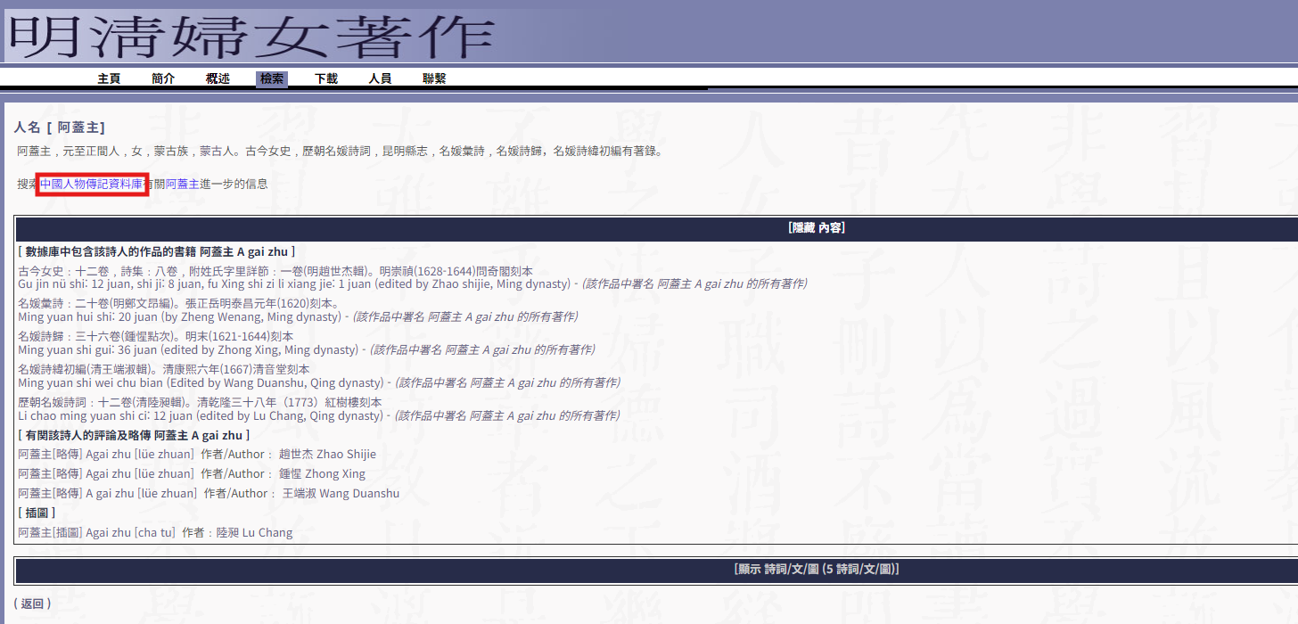Open the 主頁 home menu item
The image size is (1298, 624).
coord(109,78)
